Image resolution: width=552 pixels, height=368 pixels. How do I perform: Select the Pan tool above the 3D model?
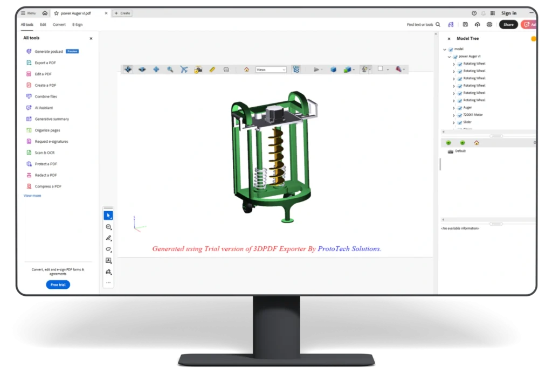coord(155,69)
